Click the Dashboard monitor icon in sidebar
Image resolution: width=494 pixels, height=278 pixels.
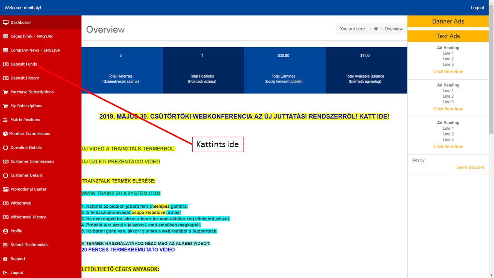[x=5, y=22]
